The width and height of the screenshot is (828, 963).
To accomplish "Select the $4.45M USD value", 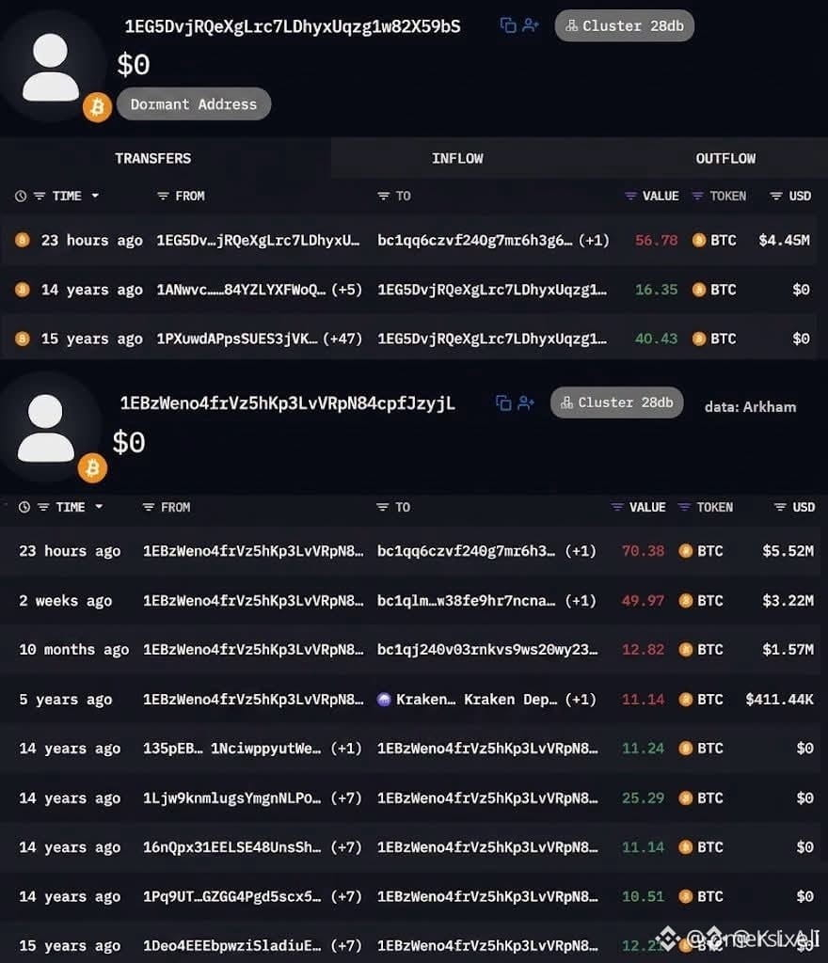I will click(784, 240).
